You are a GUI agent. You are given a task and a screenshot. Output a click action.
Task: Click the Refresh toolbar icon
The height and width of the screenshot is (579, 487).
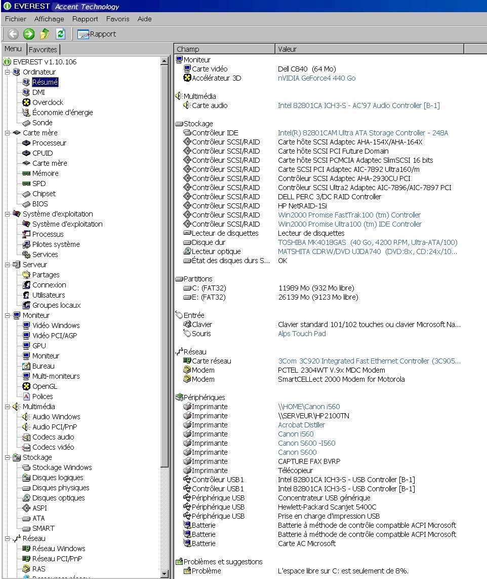coord(60,34)
